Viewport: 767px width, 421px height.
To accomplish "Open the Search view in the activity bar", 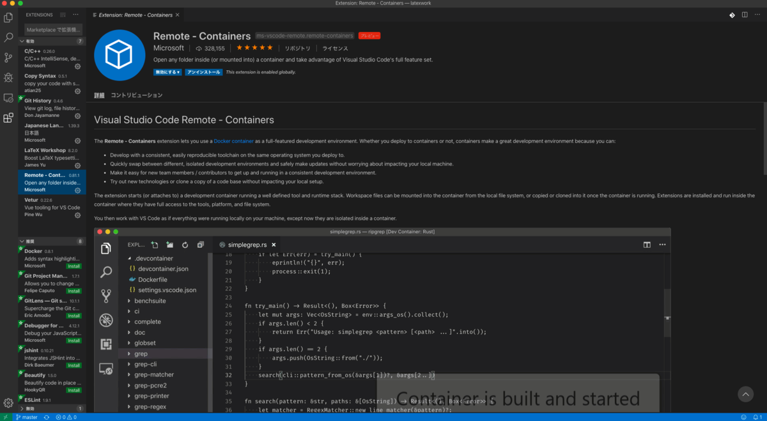I will point(8,38).
